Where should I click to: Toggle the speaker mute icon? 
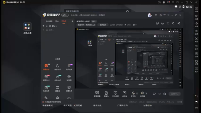tap(142, 93)
